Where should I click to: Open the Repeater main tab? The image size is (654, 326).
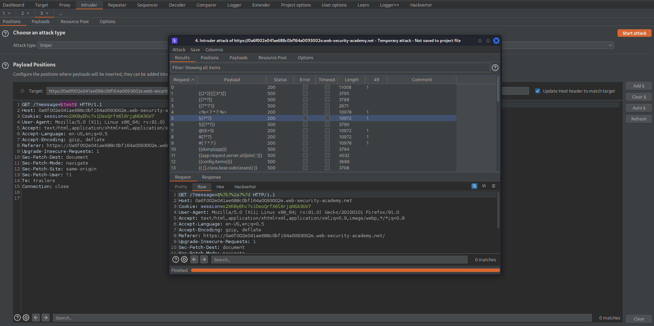pos(117,5)
